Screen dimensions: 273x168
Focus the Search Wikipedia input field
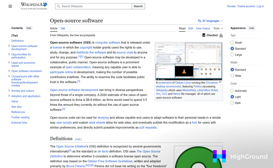pyautogui.click(x=93, y=6)
